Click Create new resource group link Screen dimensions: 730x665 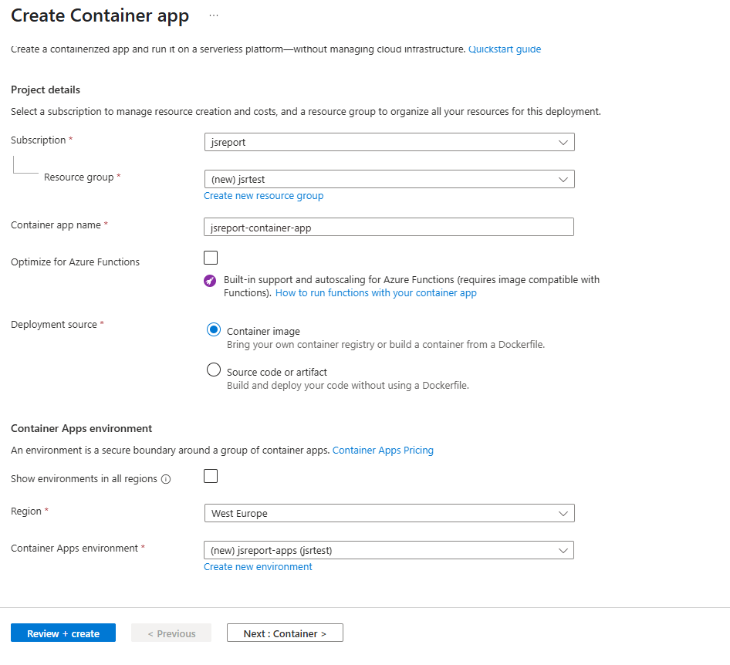pyautogui.click(x=263, y=196)
